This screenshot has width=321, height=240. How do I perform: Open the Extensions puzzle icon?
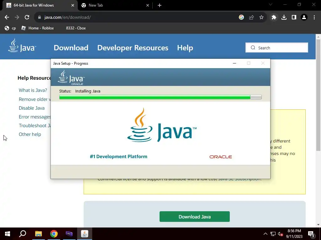[274, 17]
